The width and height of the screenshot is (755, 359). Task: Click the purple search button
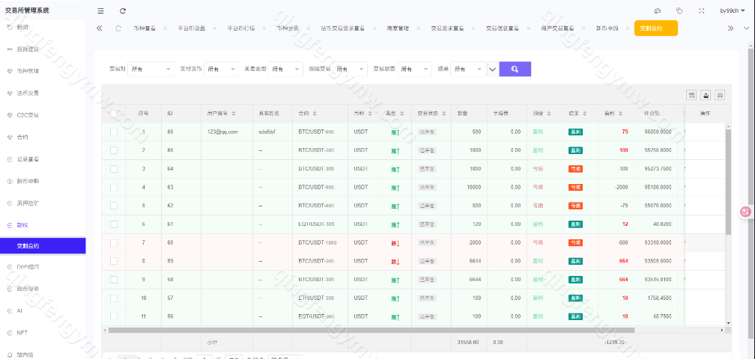515,70
